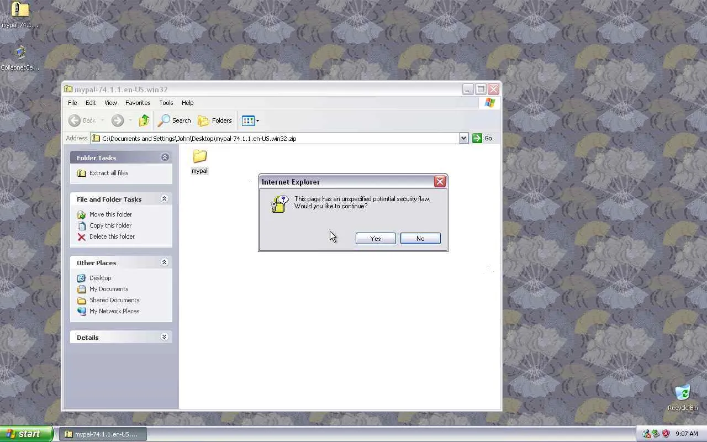Click Delete this folder link
707x442 pixels.
(x=112, y=236)
